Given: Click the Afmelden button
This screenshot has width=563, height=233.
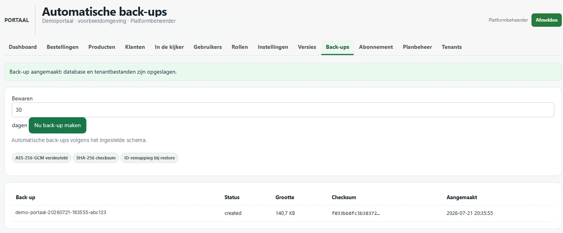Looking at the screenshot, I should pyautogui.click(x=546, y=20).
